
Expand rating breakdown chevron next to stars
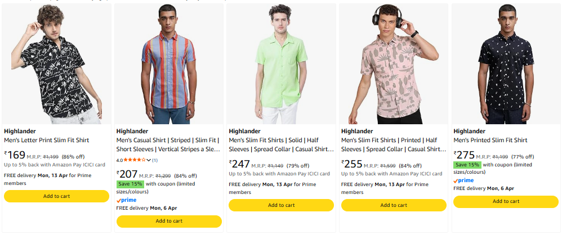coord(149,160)
